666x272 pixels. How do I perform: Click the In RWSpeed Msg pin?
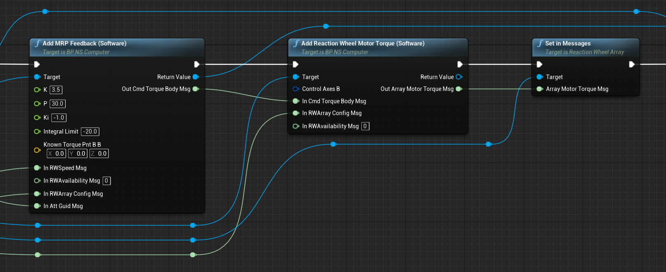click(x=37, y=168)
